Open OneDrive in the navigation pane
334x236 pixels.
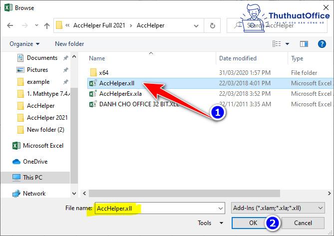[35, 162]
